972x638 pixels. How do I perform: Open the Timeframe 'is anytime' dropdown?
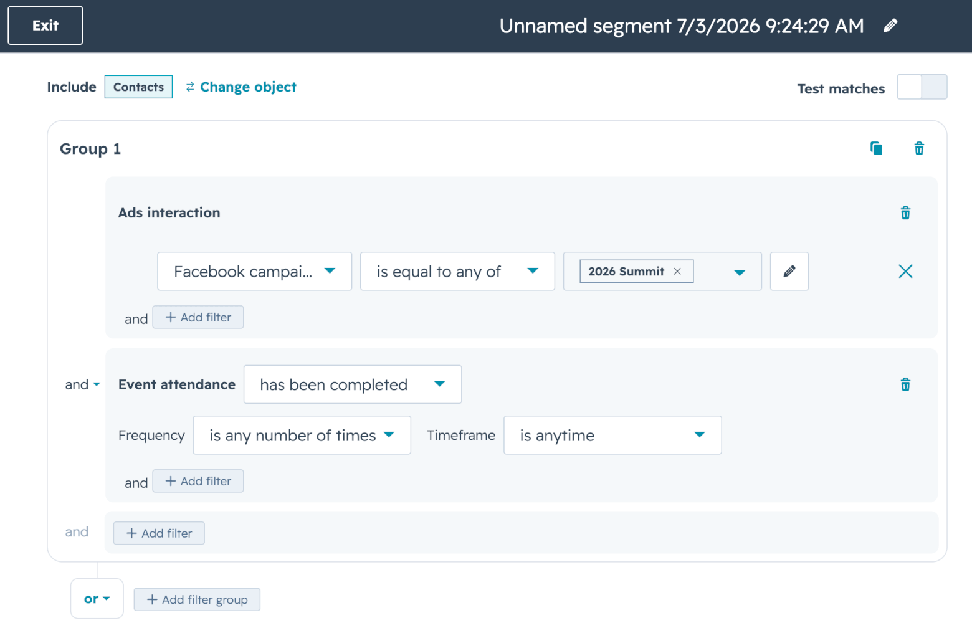point(612,435)
